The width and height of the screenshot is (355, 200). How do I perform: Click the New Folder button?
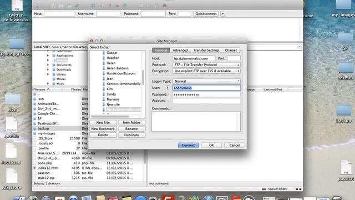point(131,122)
